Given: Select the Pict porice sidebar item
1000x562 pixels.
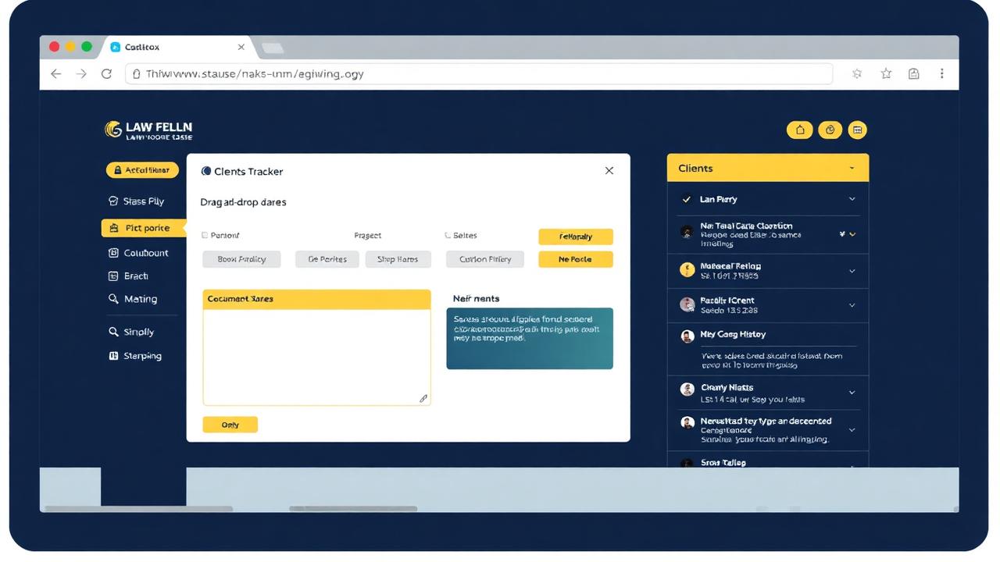Looking at the screenshot, I should [x=144, y=228].
